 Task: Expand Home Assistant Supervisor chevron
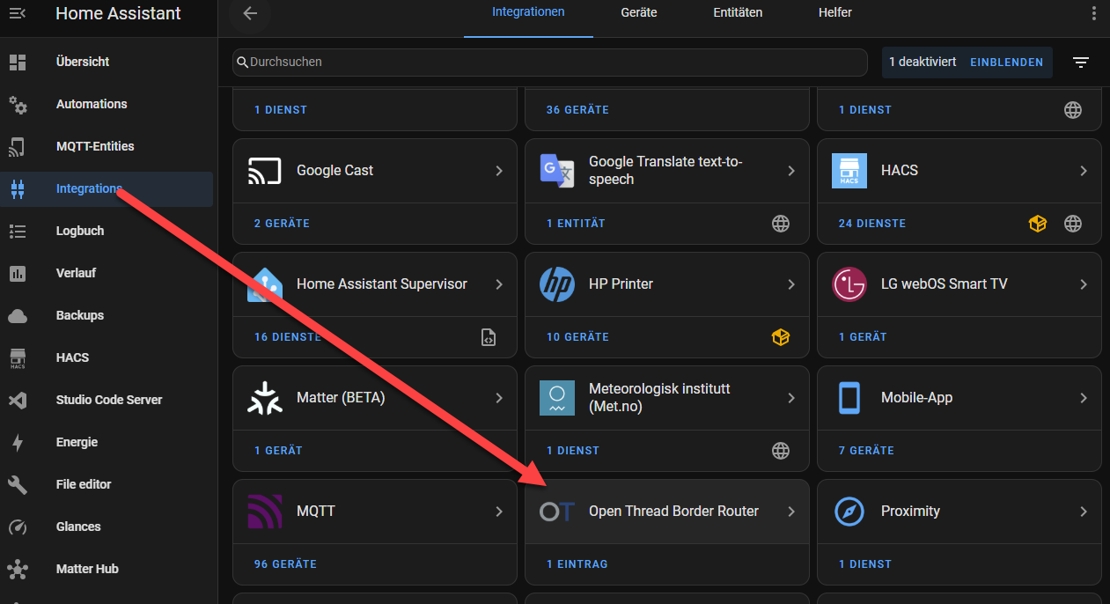point(499,284)
